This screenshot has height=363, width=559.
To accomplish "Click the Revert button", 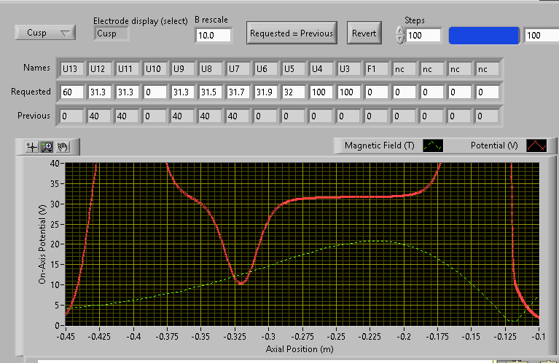I will [364, 33].
